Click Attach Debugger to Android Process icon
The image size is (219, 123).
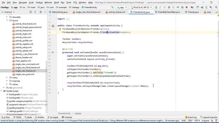coord(182,7)
